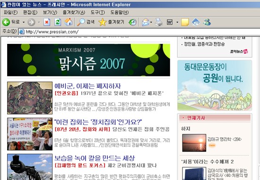260x180 pixels.
Task: Open the Forward history dropdown arrow
Action: (x=39, y=22)
